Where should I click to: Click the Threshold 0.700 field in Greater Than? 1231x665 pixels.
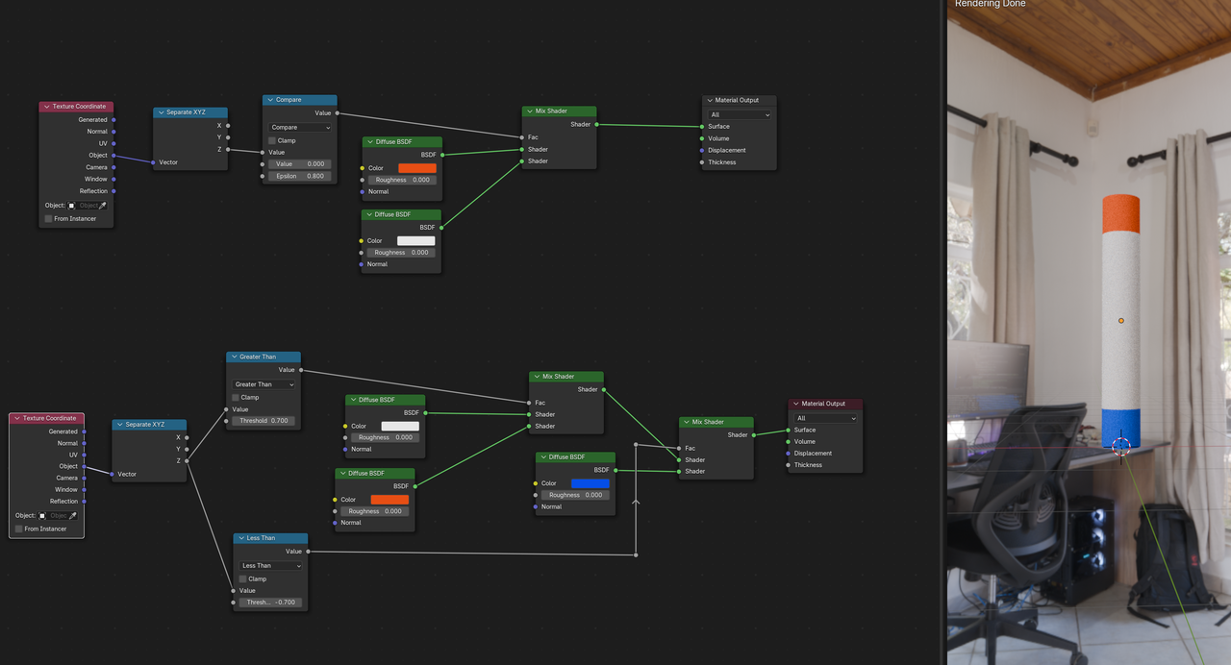point(264,421)
